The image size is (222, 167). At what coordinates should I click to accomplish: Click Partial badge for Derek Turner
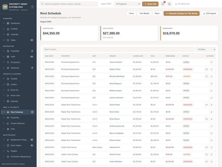187,154
